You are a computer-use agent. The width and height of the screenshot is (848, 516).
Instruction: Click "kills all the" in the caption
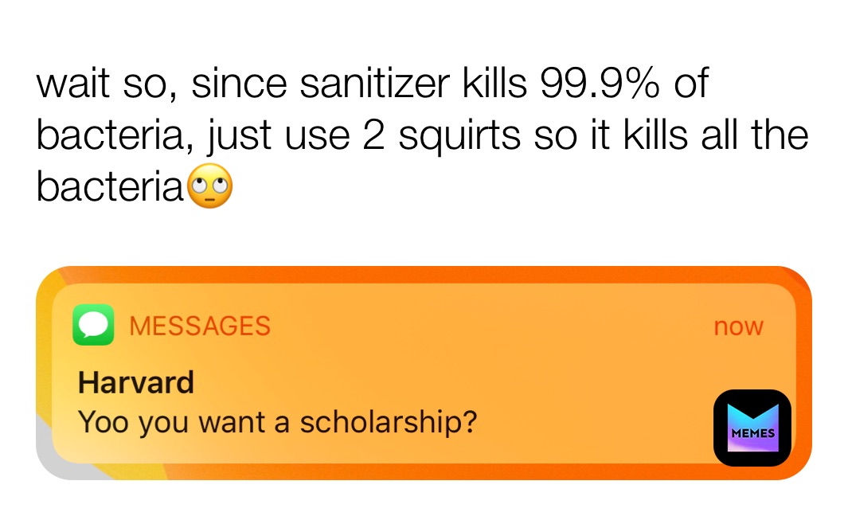(x=715, y=135)
